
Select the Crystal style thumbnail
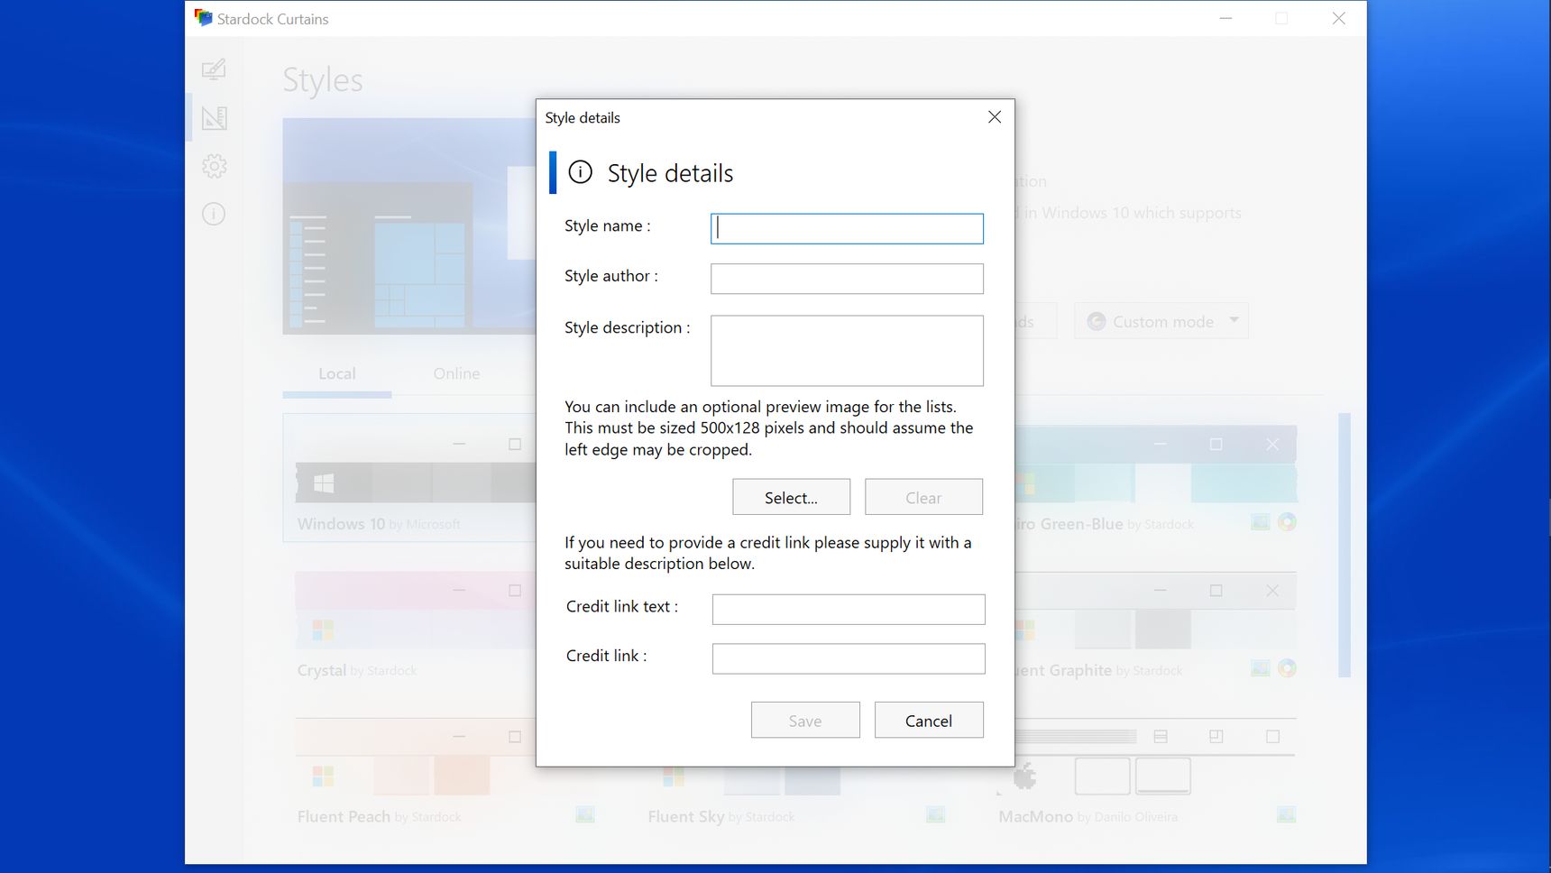(x=416, y=624)
